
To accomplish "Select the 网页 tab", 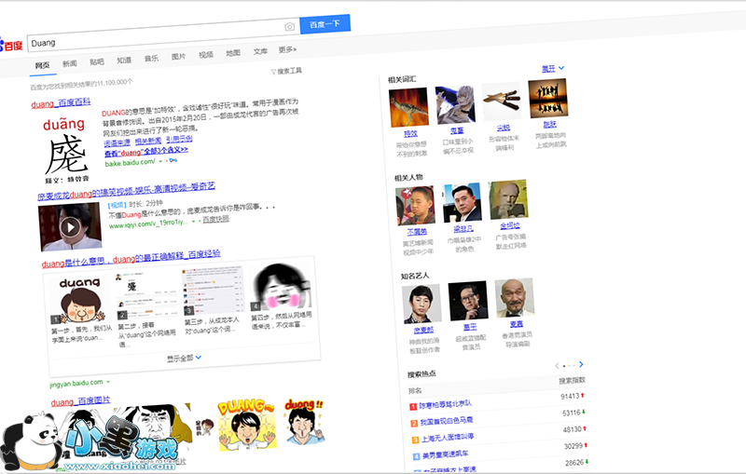I will (x=42, y=65).
